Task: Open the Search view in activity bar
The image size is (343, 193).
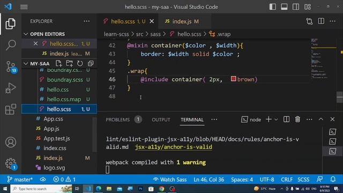Action: [11, 45]
